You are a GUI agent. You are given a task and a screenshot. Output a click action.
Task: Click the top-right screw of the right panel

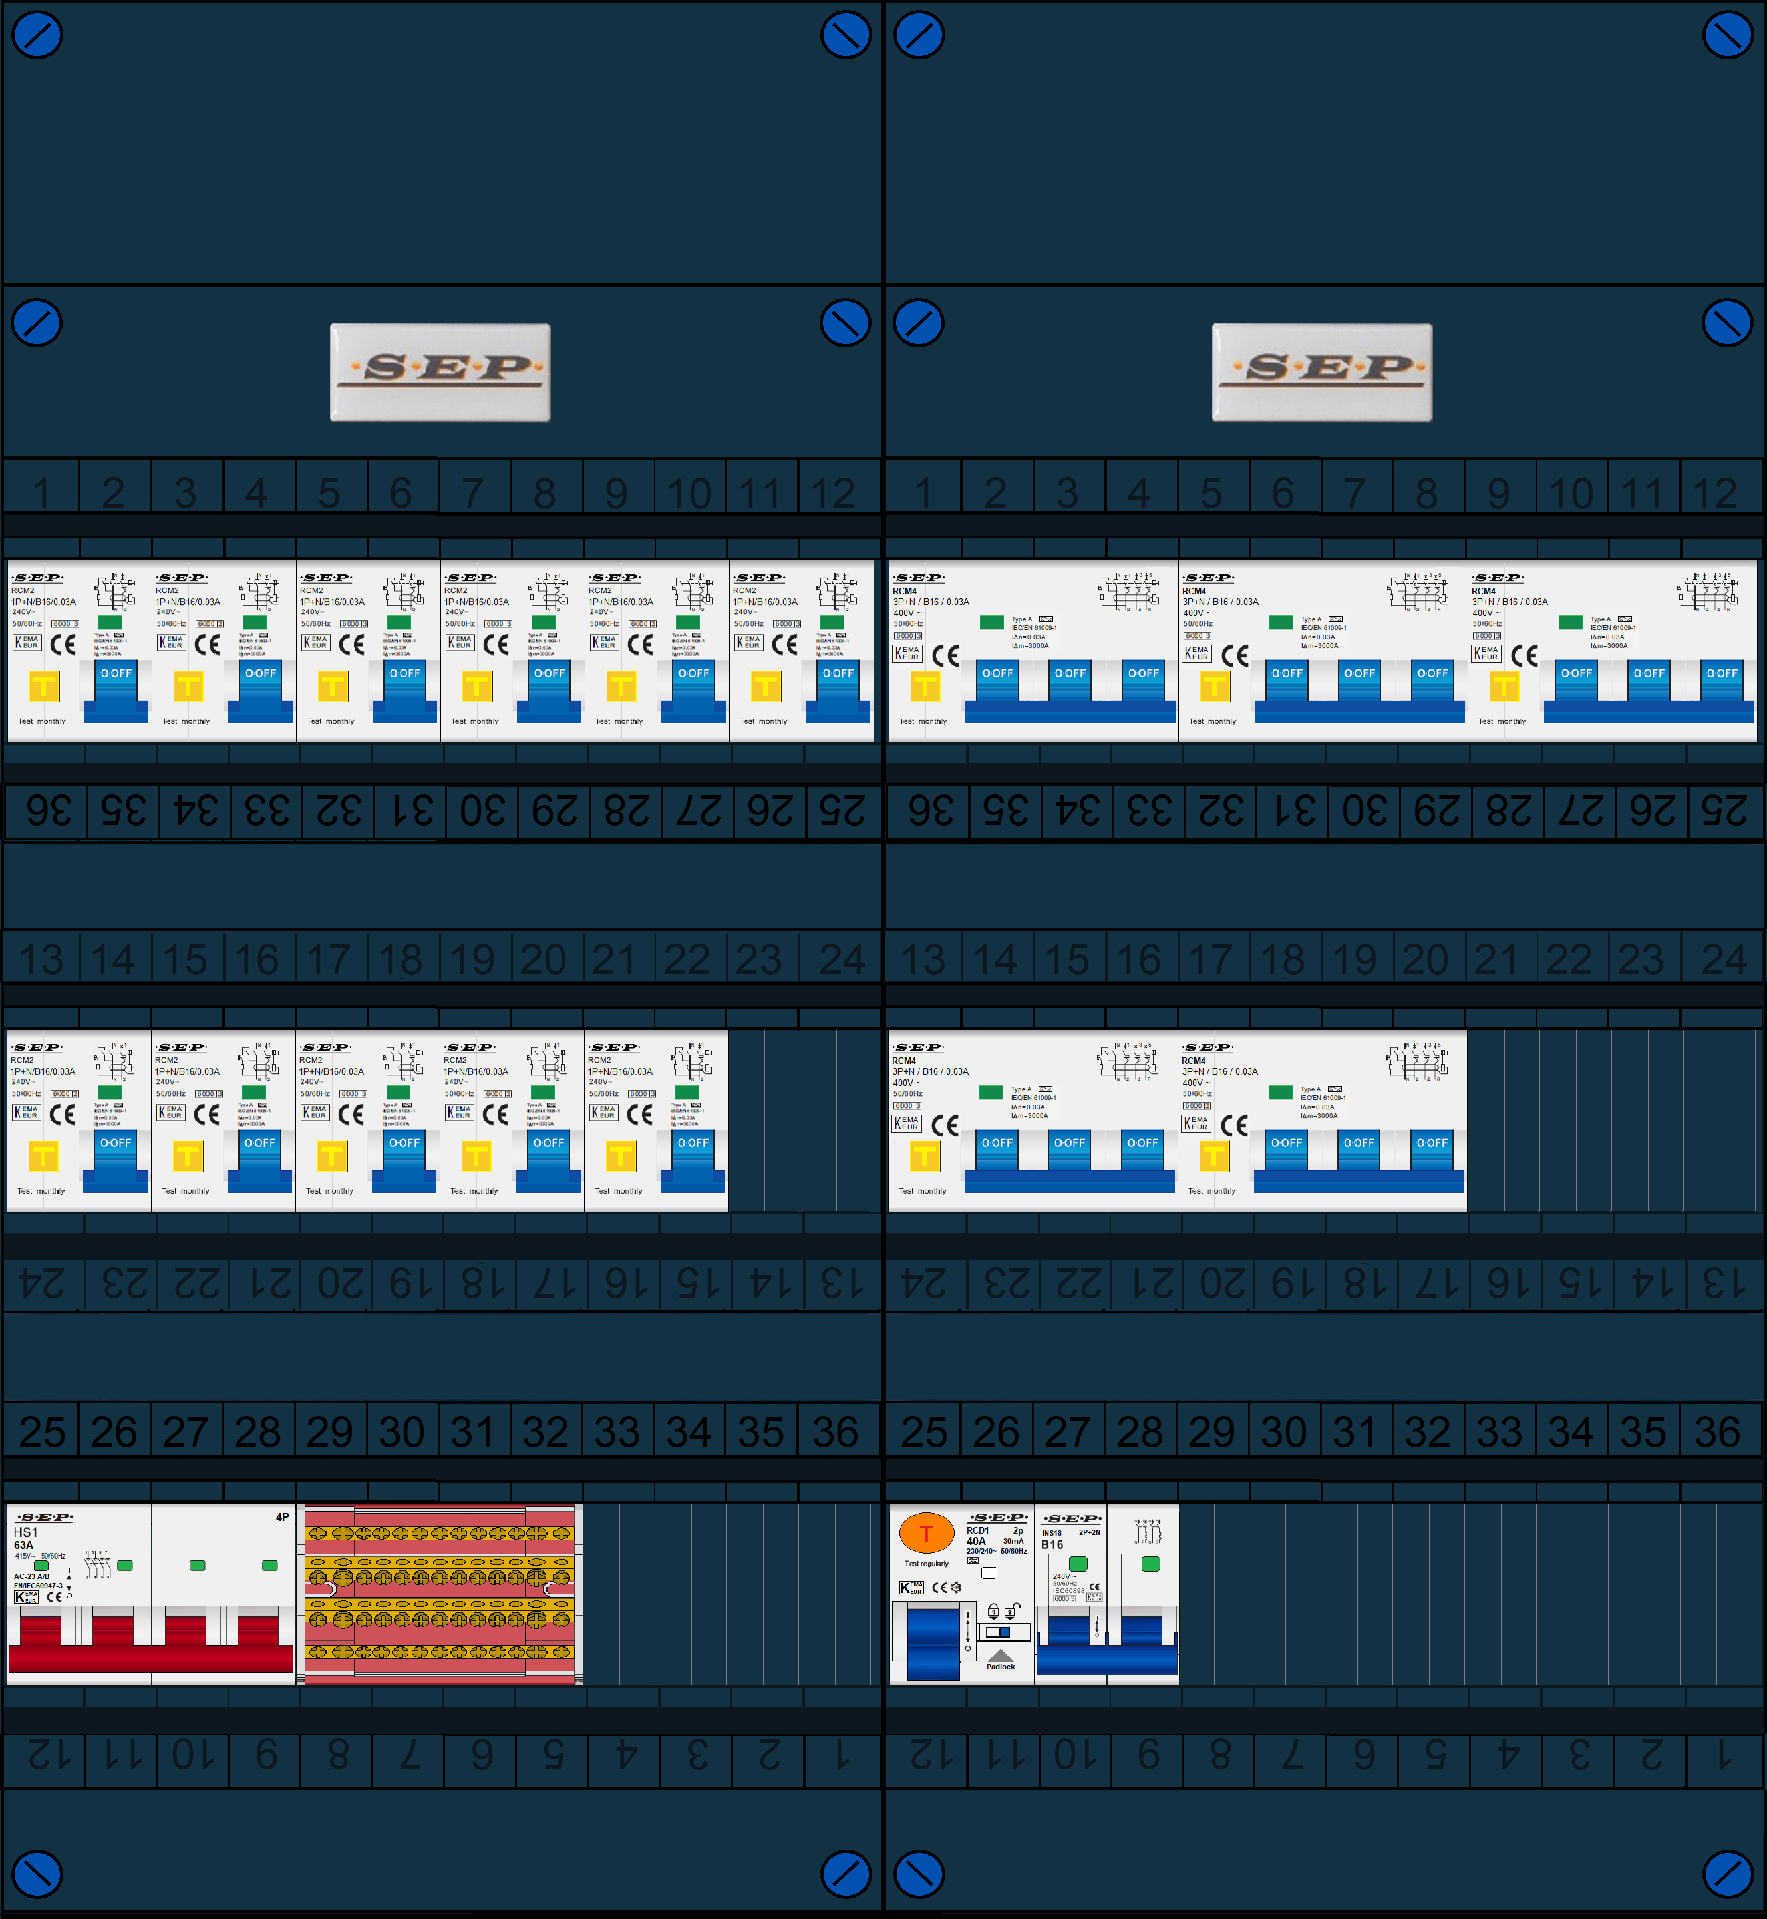pos(1728,35)
